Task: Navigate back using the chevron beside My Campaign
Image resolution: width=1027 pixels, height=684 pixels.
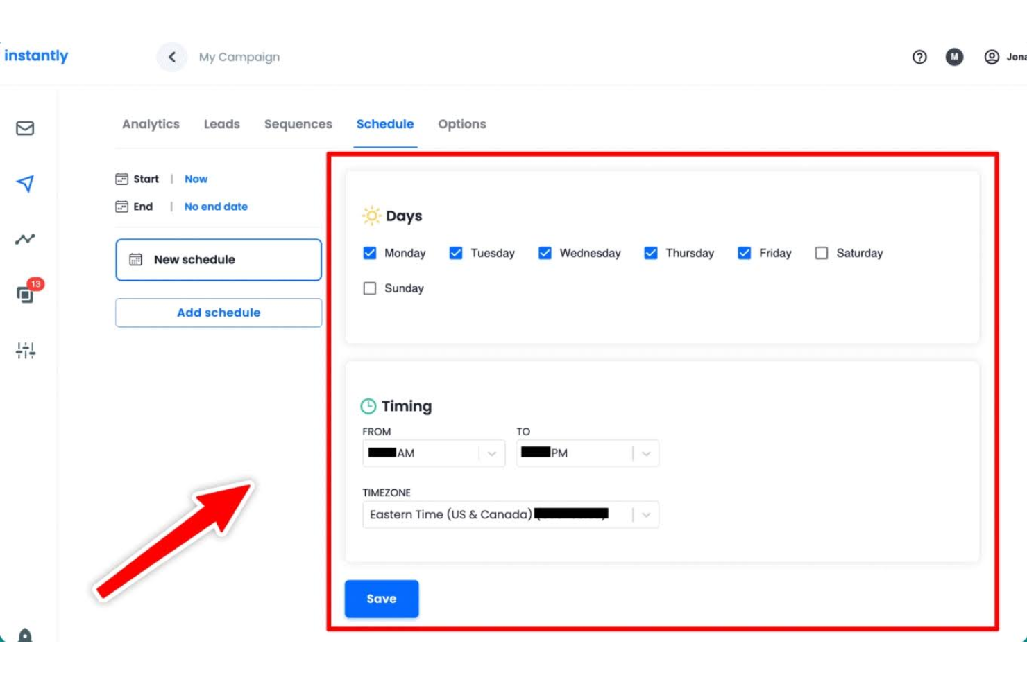Action: (171, 57)
